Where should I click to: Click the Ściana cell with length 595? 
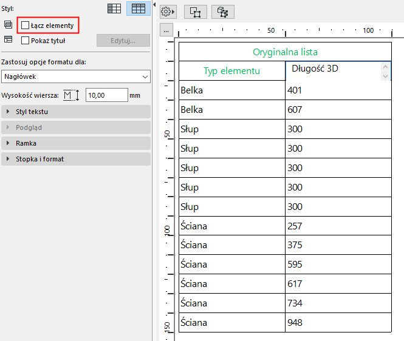232,265
